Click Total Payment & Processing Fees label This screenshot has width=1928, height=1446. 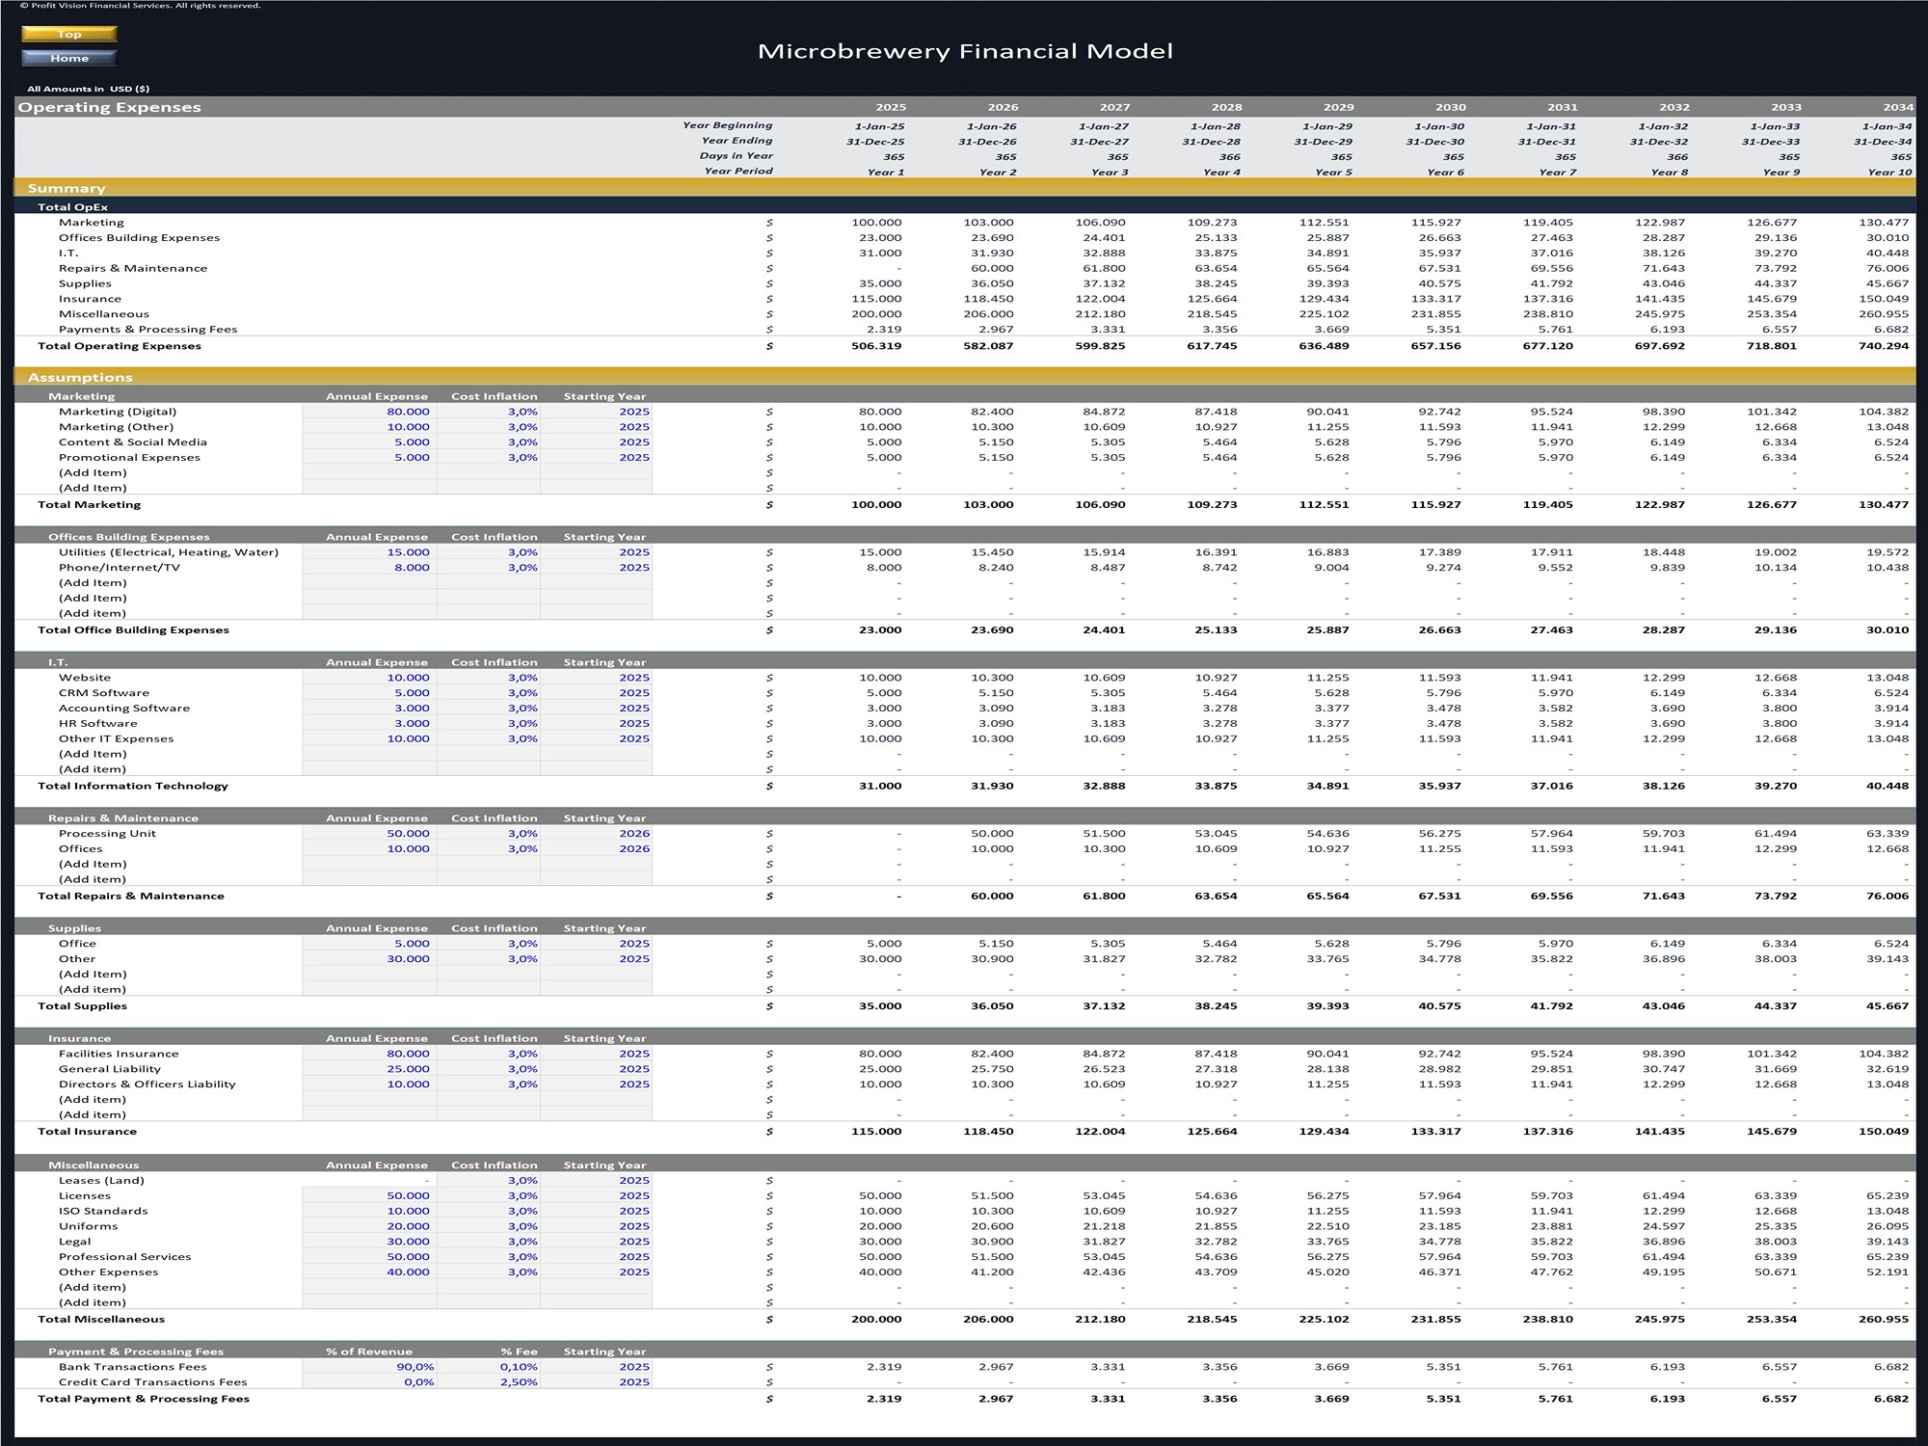point(144,1399)
